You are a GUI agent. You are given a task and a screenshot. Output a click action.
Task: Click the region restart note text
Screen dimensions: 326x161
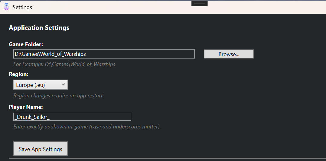(x=58, y=96)
